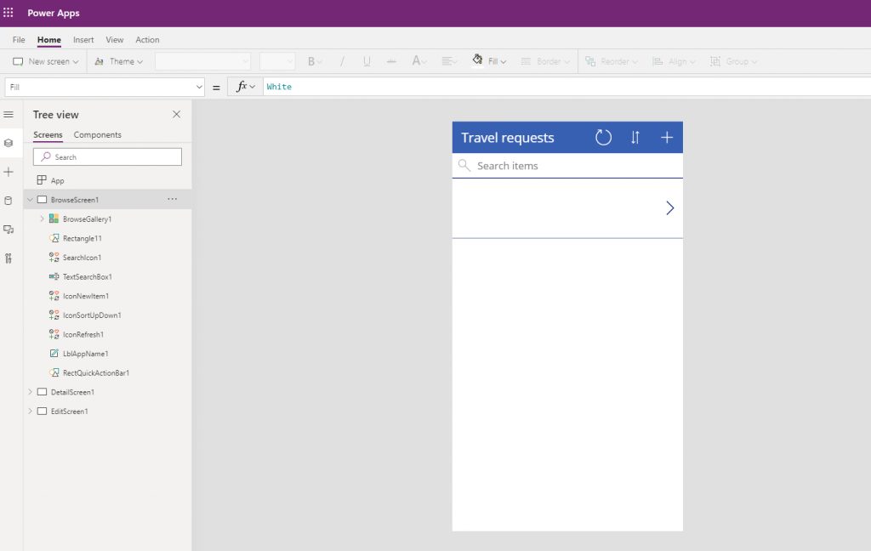This screenshot has height=551, width=871.
Task: Expand the EditScreen1 tree node
Action: (x=30, y=411)
